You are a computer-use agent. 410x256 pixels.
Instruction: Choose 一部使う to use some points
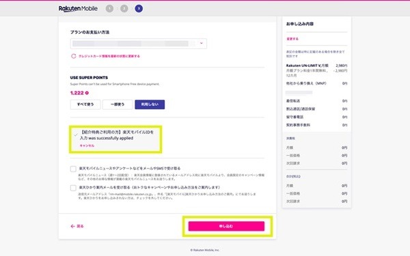click(x=118, y=104)
